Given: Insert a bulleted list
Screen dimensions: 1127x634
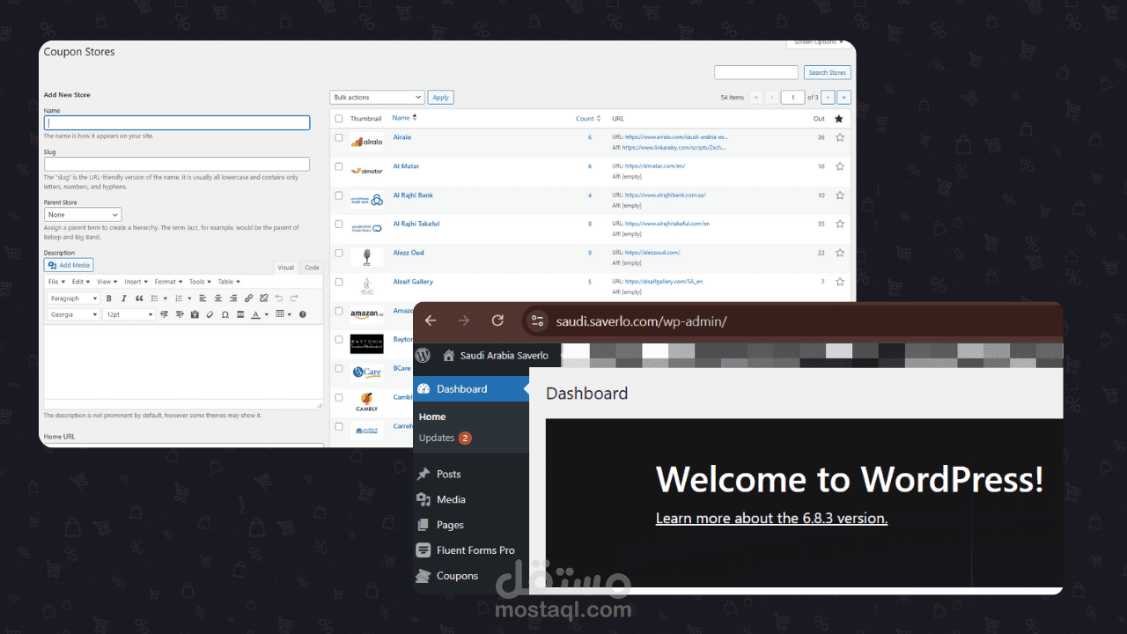Looking at the screenshot, I should 154,299.
